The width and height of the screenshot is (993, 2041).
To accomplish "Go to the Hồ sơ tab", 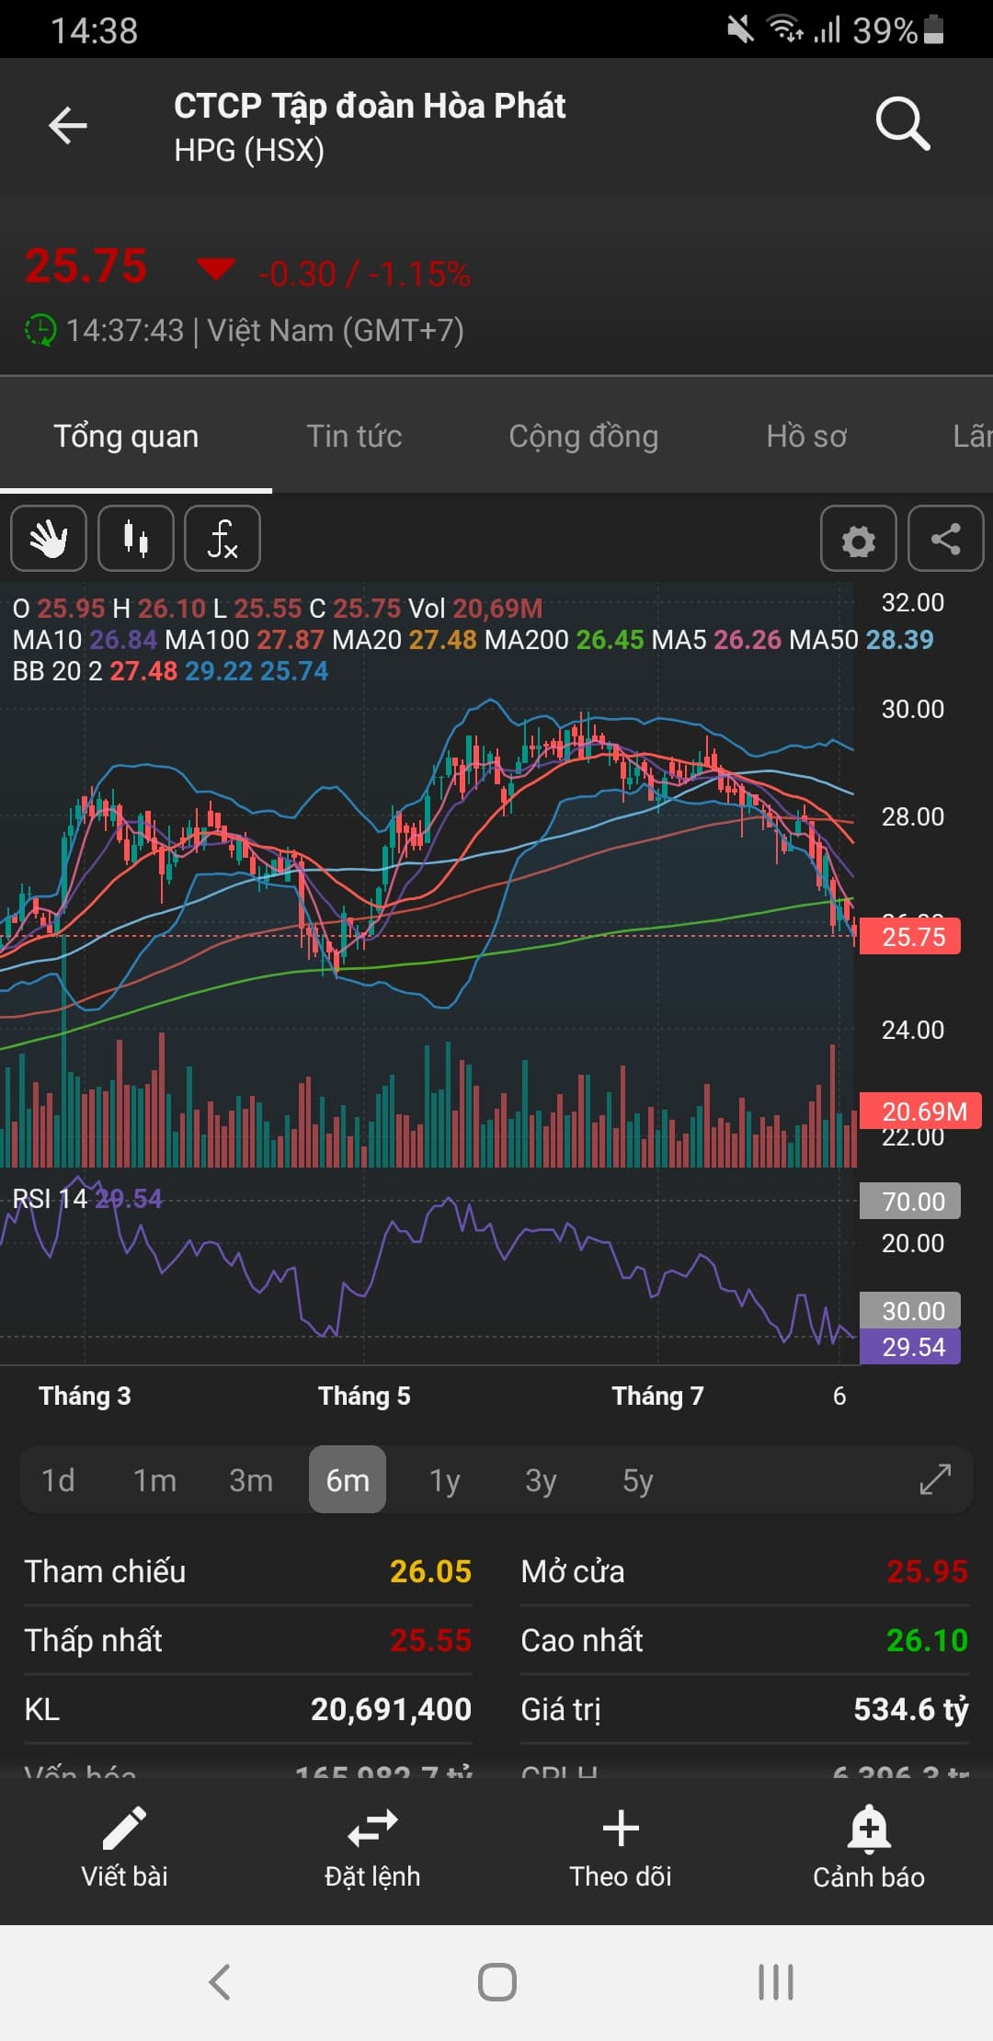I will 806,436.
